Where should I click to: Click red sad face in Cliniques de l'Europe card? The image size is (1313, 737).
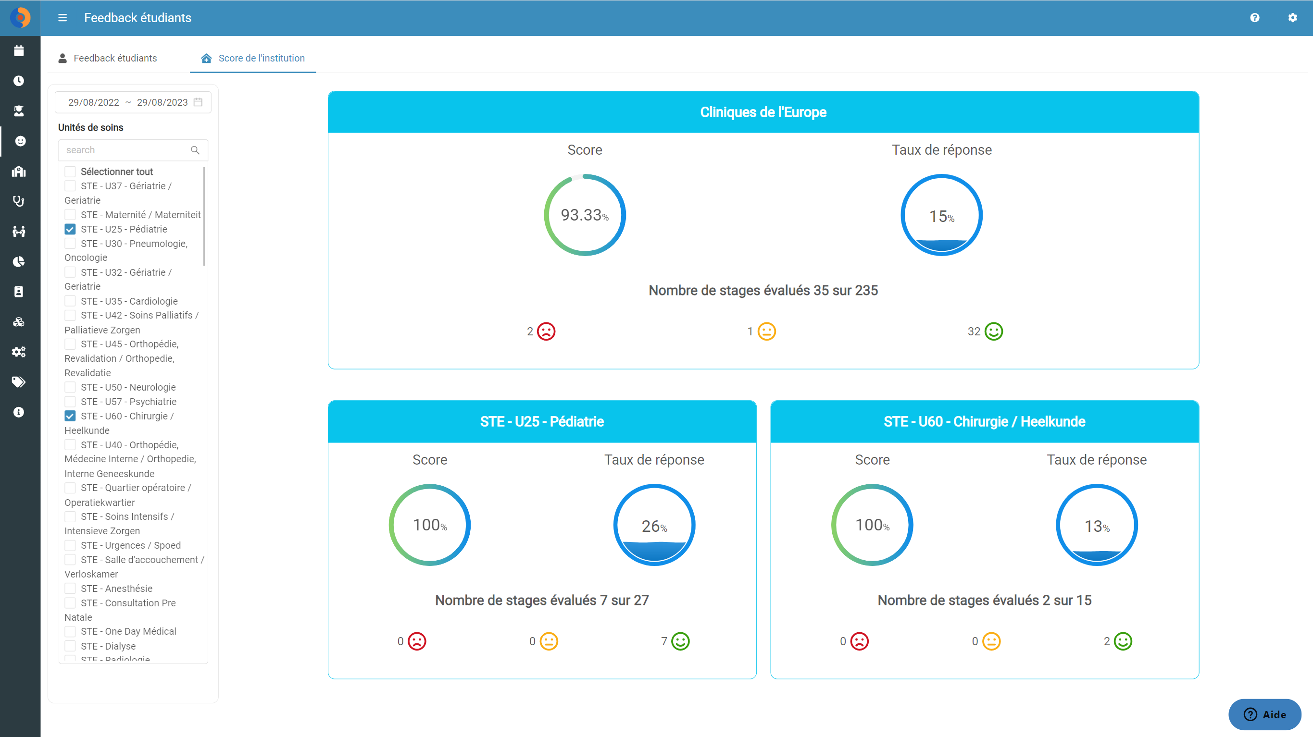(x=546, y=331)
